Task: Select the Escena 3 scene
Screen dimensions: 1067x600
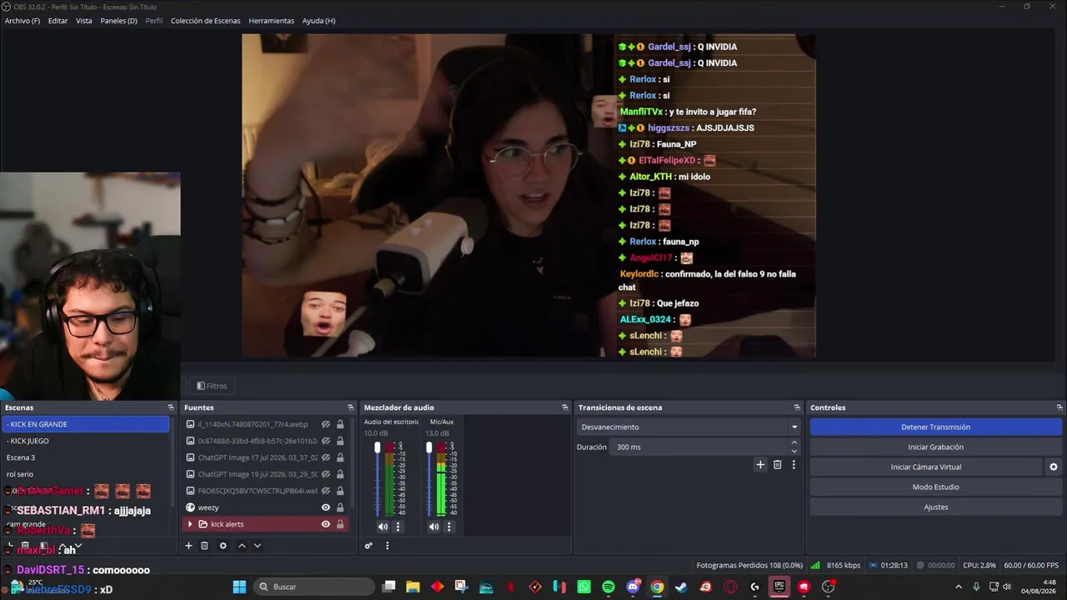Action: click(86, 457)
